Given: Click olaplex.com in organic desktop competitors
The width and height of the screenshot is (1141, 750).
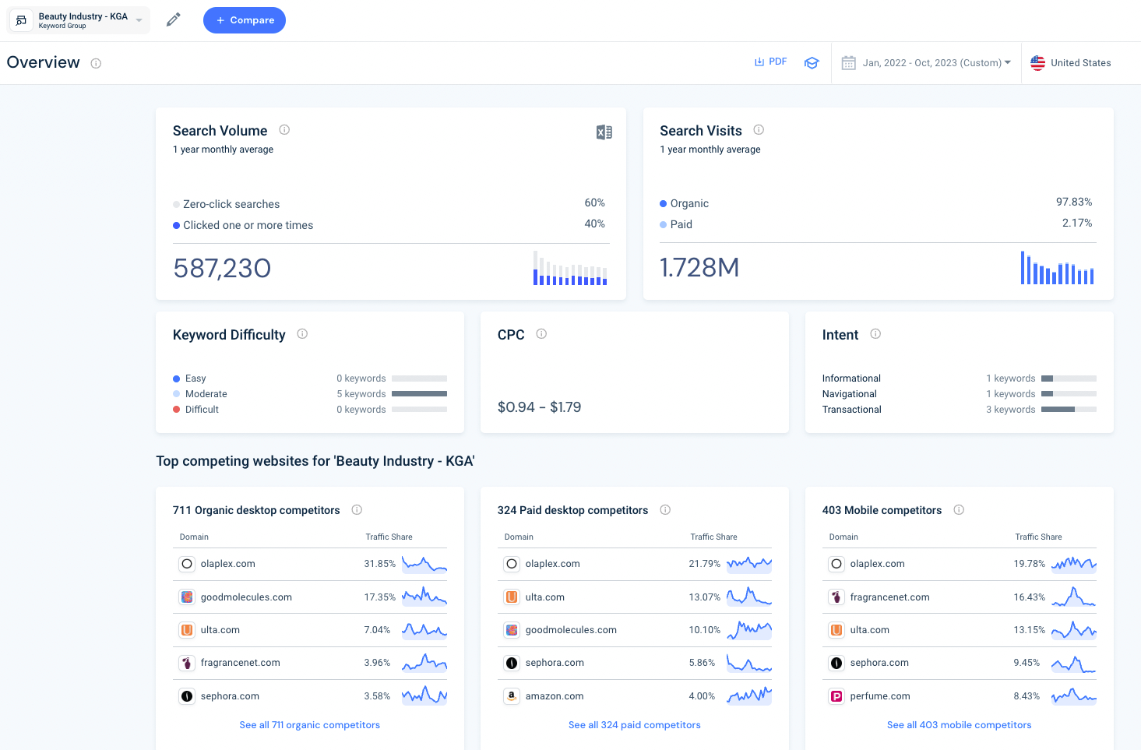Looking at the screenshot, I should coord(228,564).
